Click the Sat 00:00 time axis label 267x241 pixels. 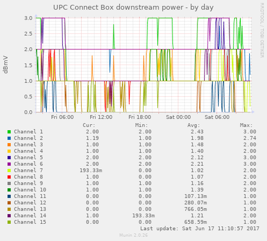point(179,117)
